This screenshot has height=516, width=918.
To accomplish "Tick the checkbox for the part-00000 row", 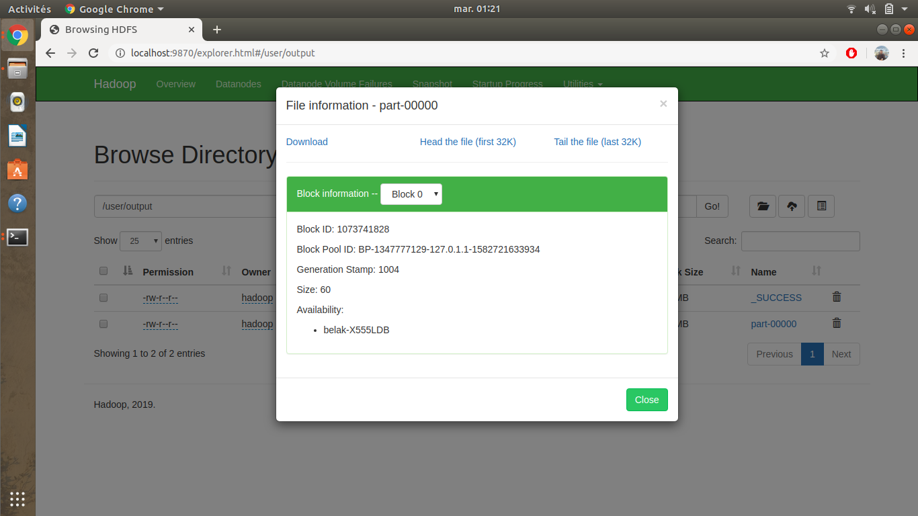I will [x=103, y=324].
